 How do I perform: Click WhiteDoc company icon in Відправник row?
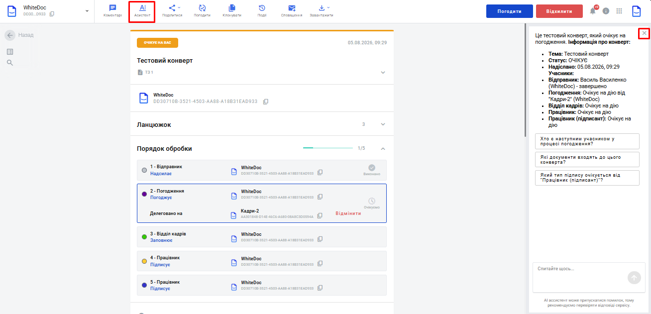(x=234, y=171)
